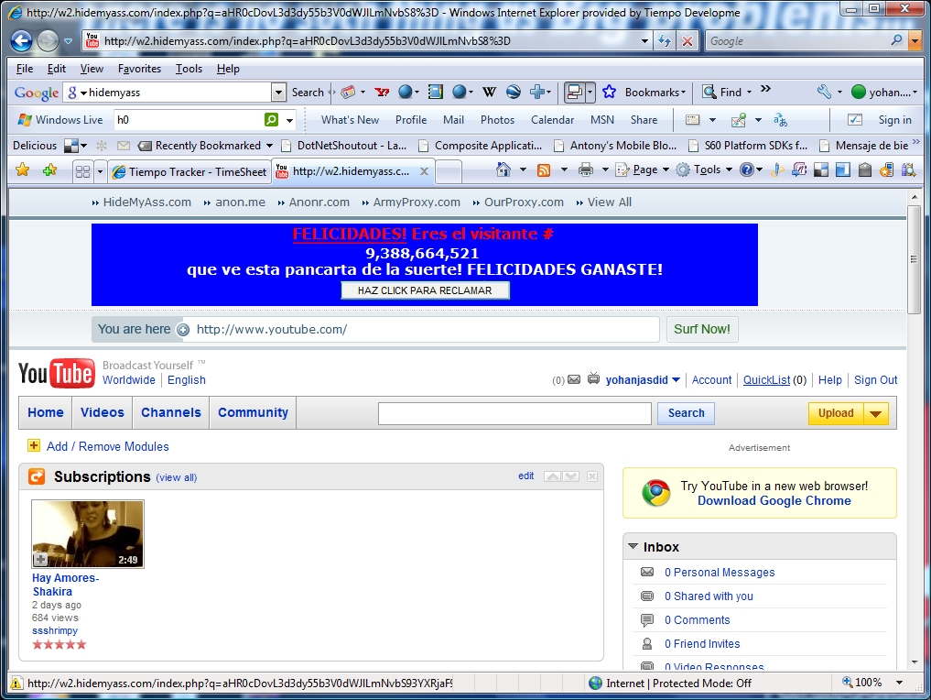Open the File menu
This screenshot has height=700, width=931.
25,69
